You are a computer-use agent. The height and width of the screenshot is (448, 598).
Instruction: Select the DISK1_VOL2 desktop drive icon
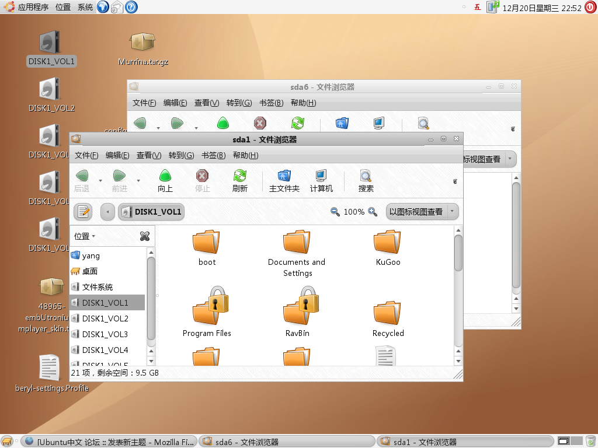point(51,95)
